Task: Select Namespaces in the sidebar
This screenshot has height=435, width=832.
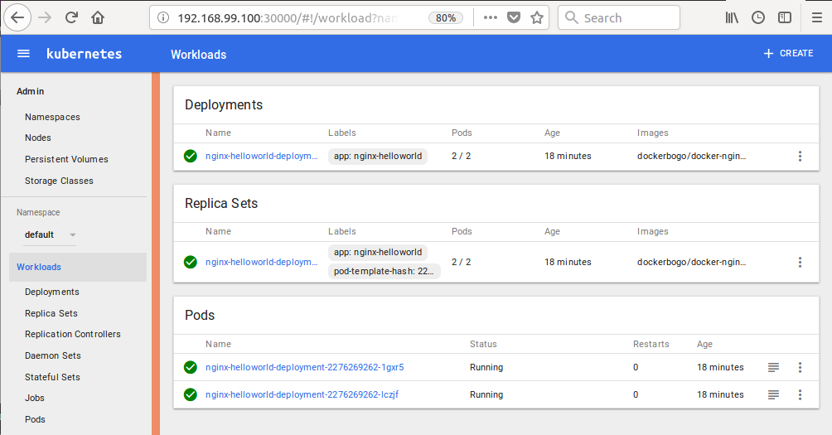Action: (x=52, y=117)
